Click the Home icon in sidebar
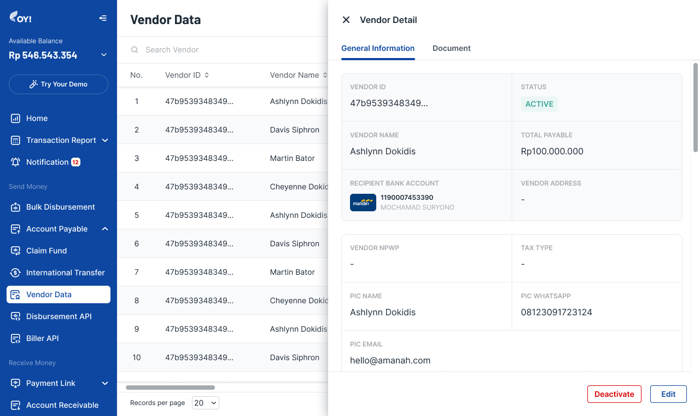 (x=16, y=118)
